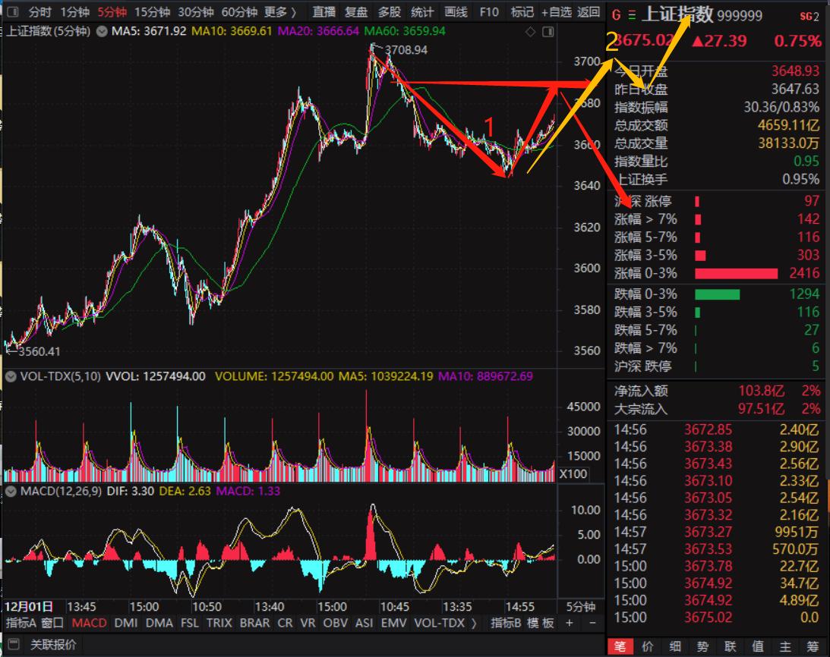Screen dimensions: 830x657
Task: Click the X100 volume scale label
Action: [573, 473]
